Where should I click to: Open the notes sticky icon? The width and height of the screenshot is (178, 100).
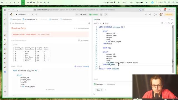[106, 14]
